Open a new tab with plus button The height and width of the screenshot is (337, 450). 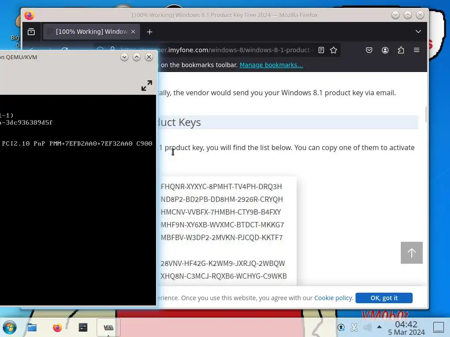(149, 32)
